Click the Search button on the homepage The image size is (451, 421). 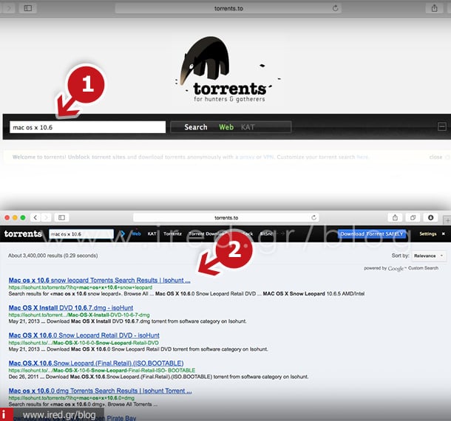coord(196,127)
